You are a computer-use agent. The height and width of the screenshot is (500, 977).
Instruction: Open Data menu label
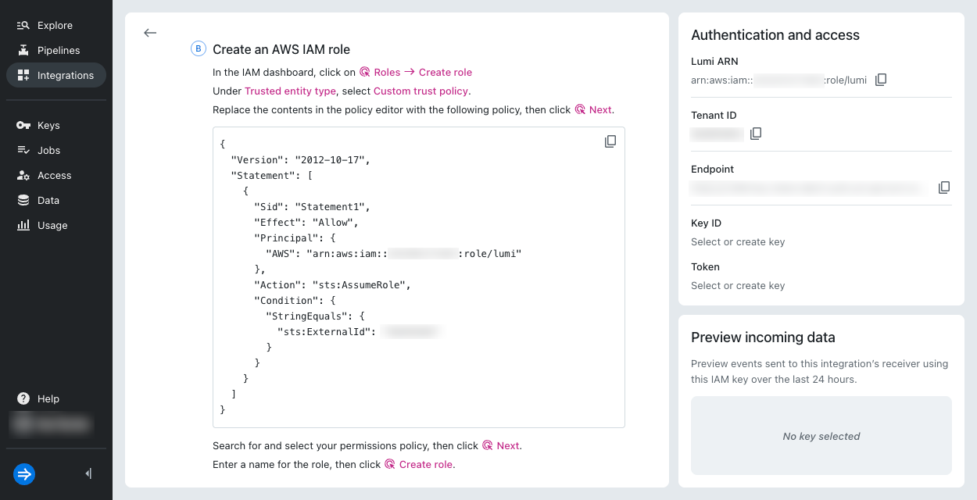48,200
